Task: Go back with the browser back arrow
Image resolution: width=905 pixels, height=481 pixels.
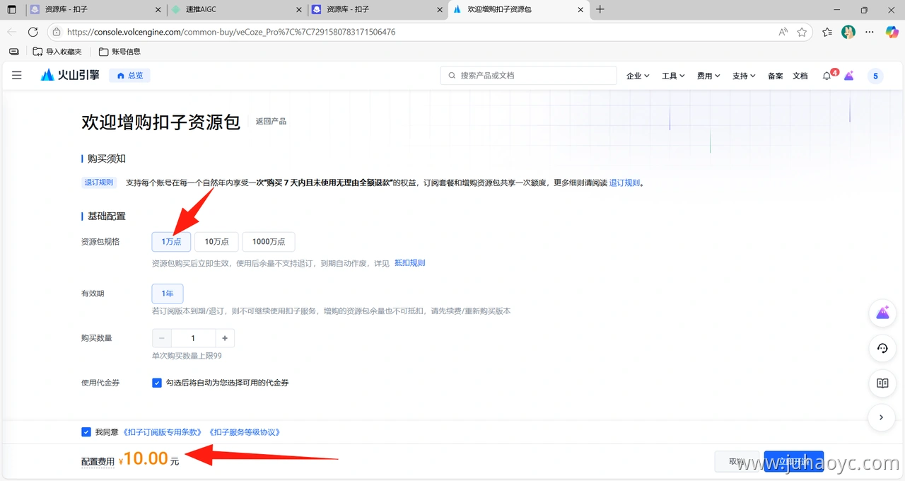Action: click(x=12, y=32)
